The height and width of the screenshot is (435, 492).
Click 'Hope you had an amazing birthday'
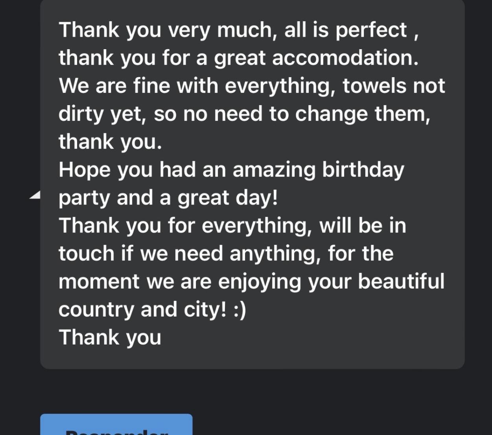tap(231, 170)
